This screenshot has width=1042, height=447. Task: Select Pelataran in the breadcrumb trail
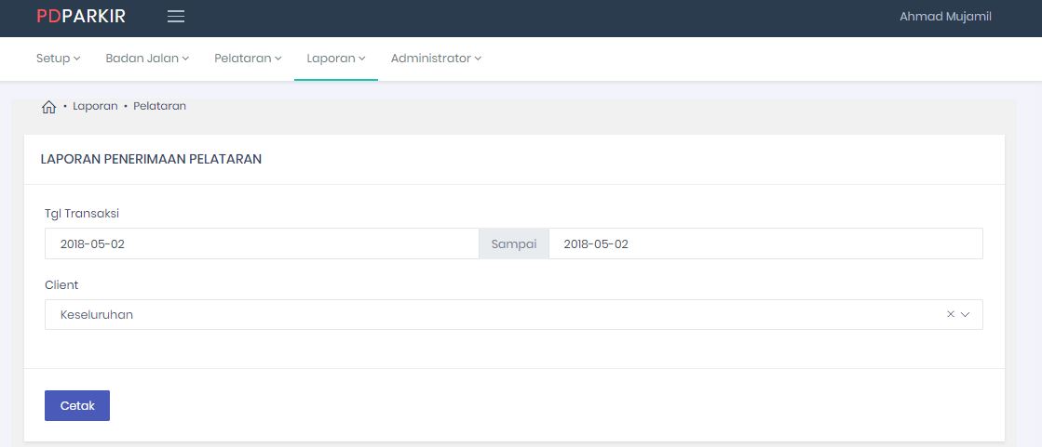[x=159, y=106]
